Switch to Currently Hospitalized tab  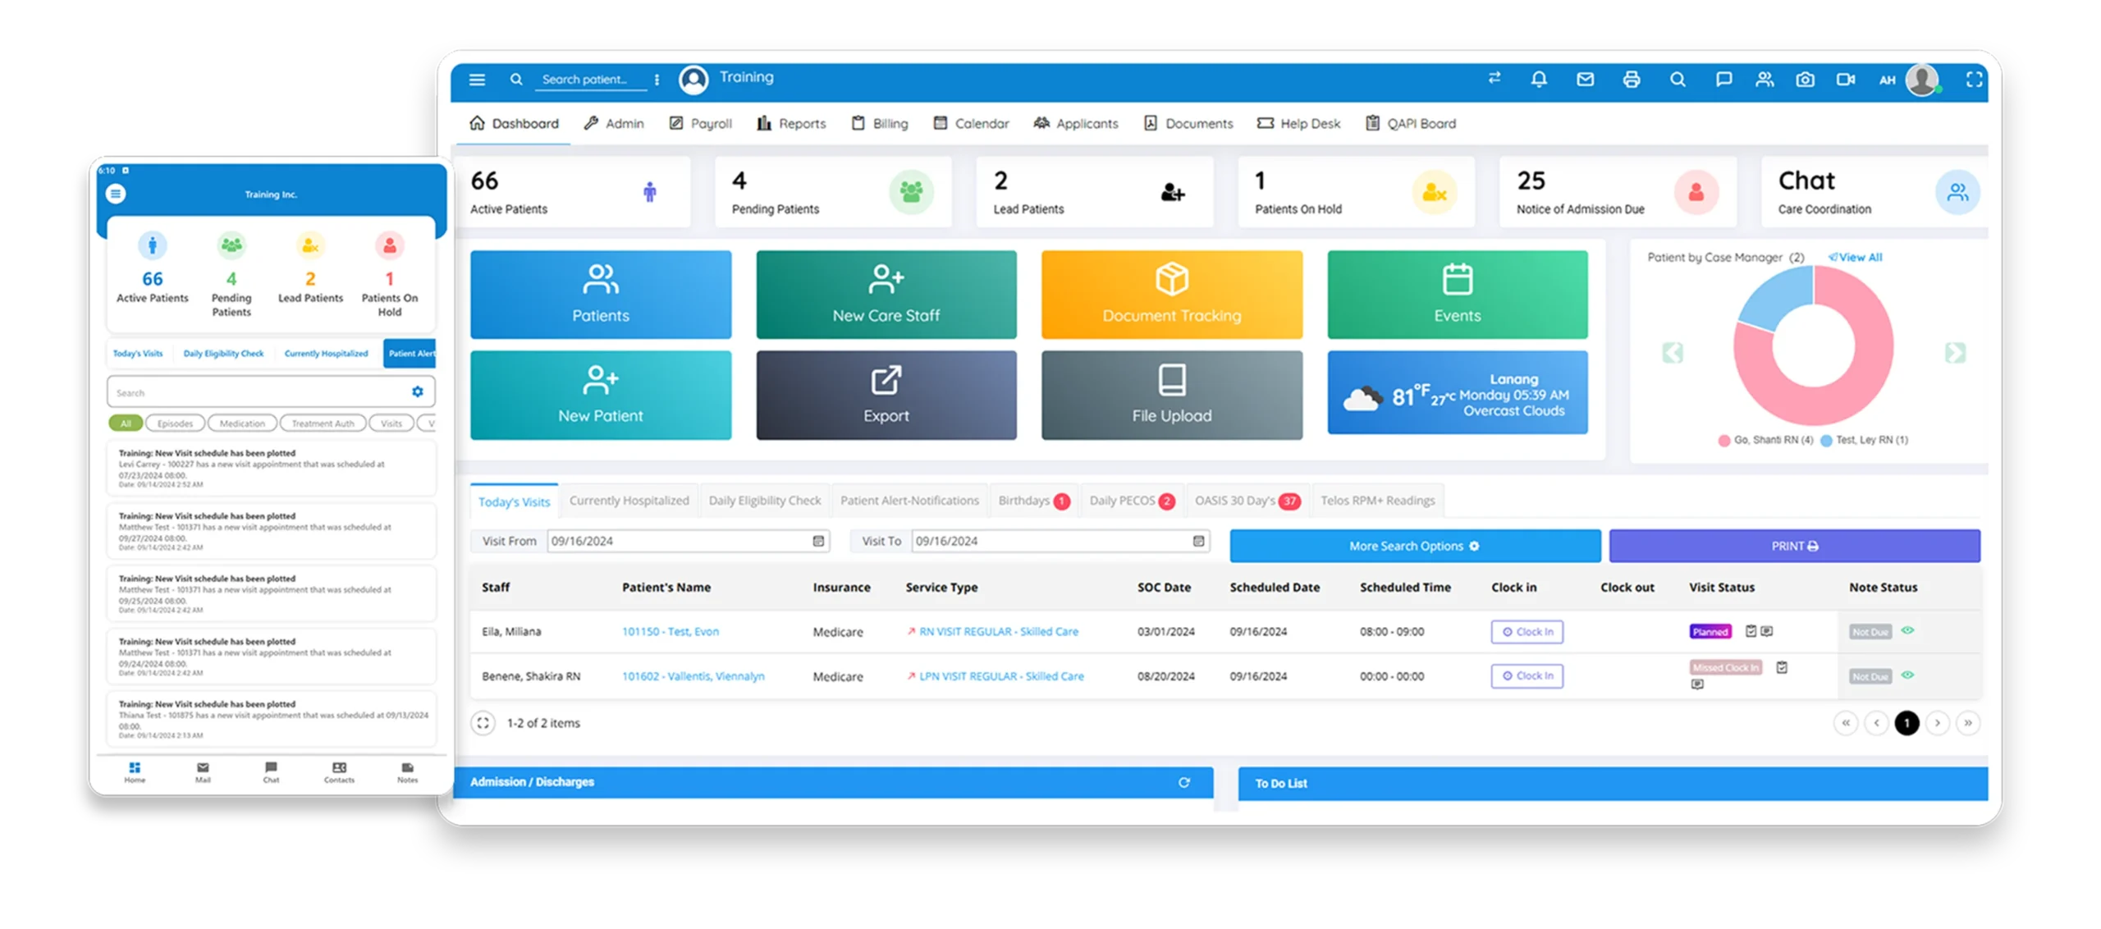tap(629, 501)
